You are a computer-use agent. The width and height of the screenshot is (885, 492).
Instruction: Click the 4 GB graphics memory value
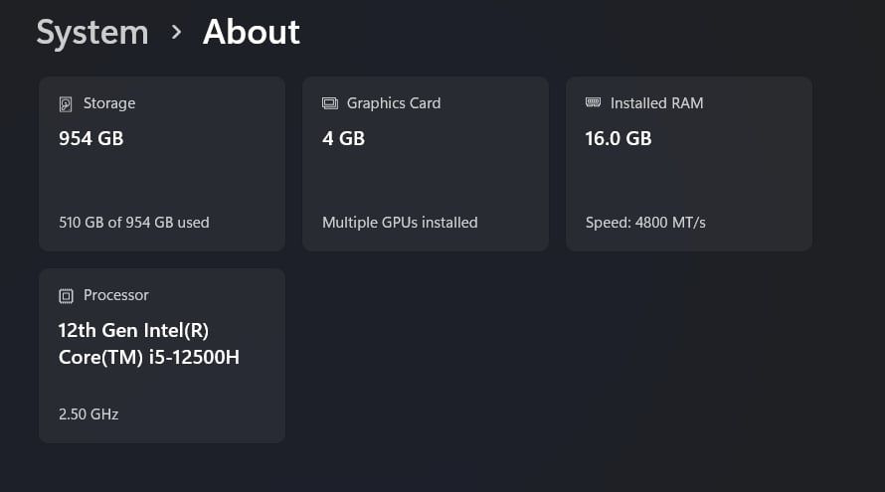[x=343, y=139]
